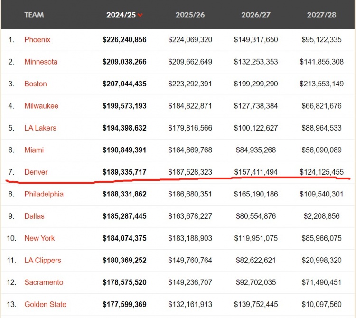Click Phoenix's $226,240,856 payroll cell
356x318 pixels.
click(x=124, y=40)
